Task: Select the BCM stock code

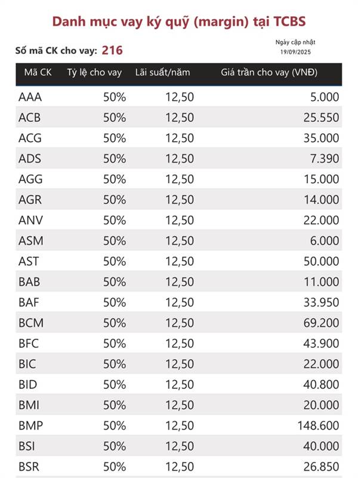Action: (31, 323)
